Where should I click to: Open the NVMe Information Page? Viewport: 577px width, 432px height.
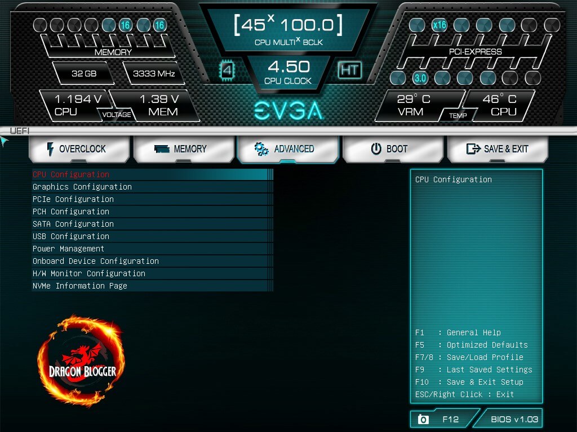tap(80, 286)
